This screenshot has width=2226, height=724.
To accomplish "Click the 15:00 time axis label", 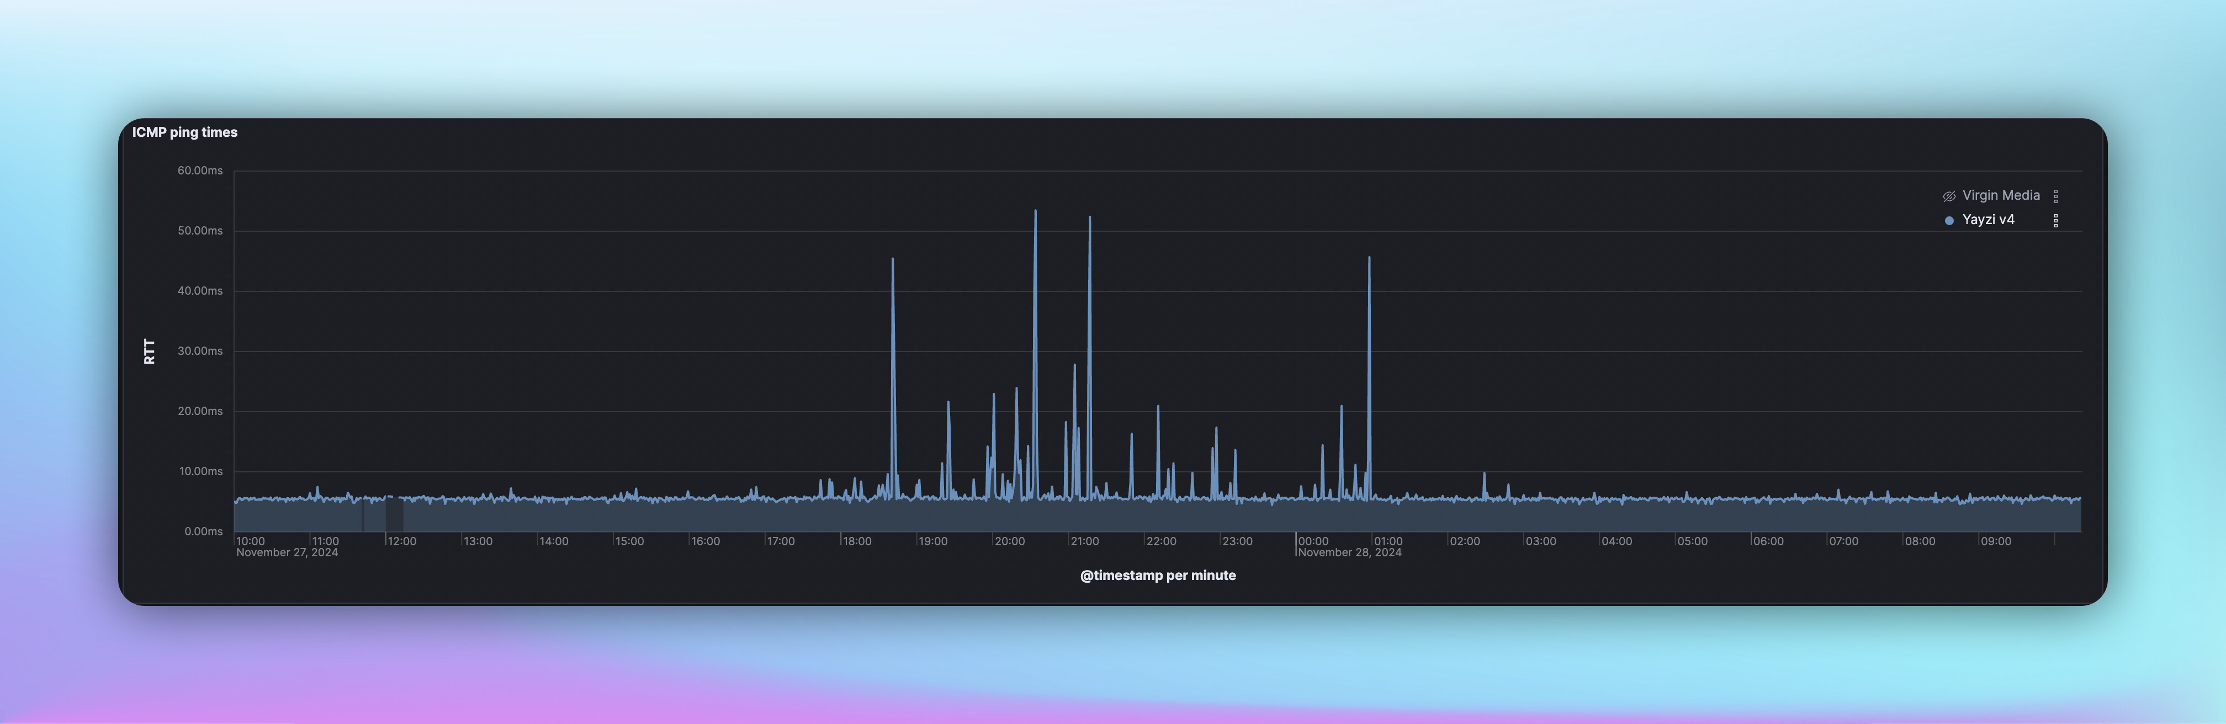I will pos(629,542).
